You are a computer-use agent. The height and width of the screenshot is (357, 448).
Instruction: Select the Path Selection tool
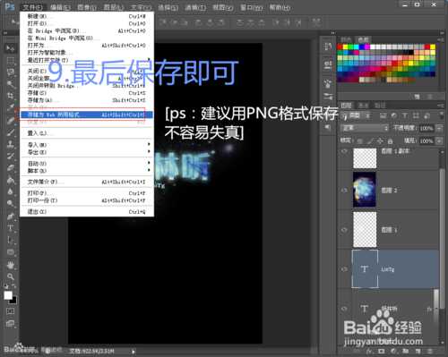pyautogui.click(x=11, y=240)
